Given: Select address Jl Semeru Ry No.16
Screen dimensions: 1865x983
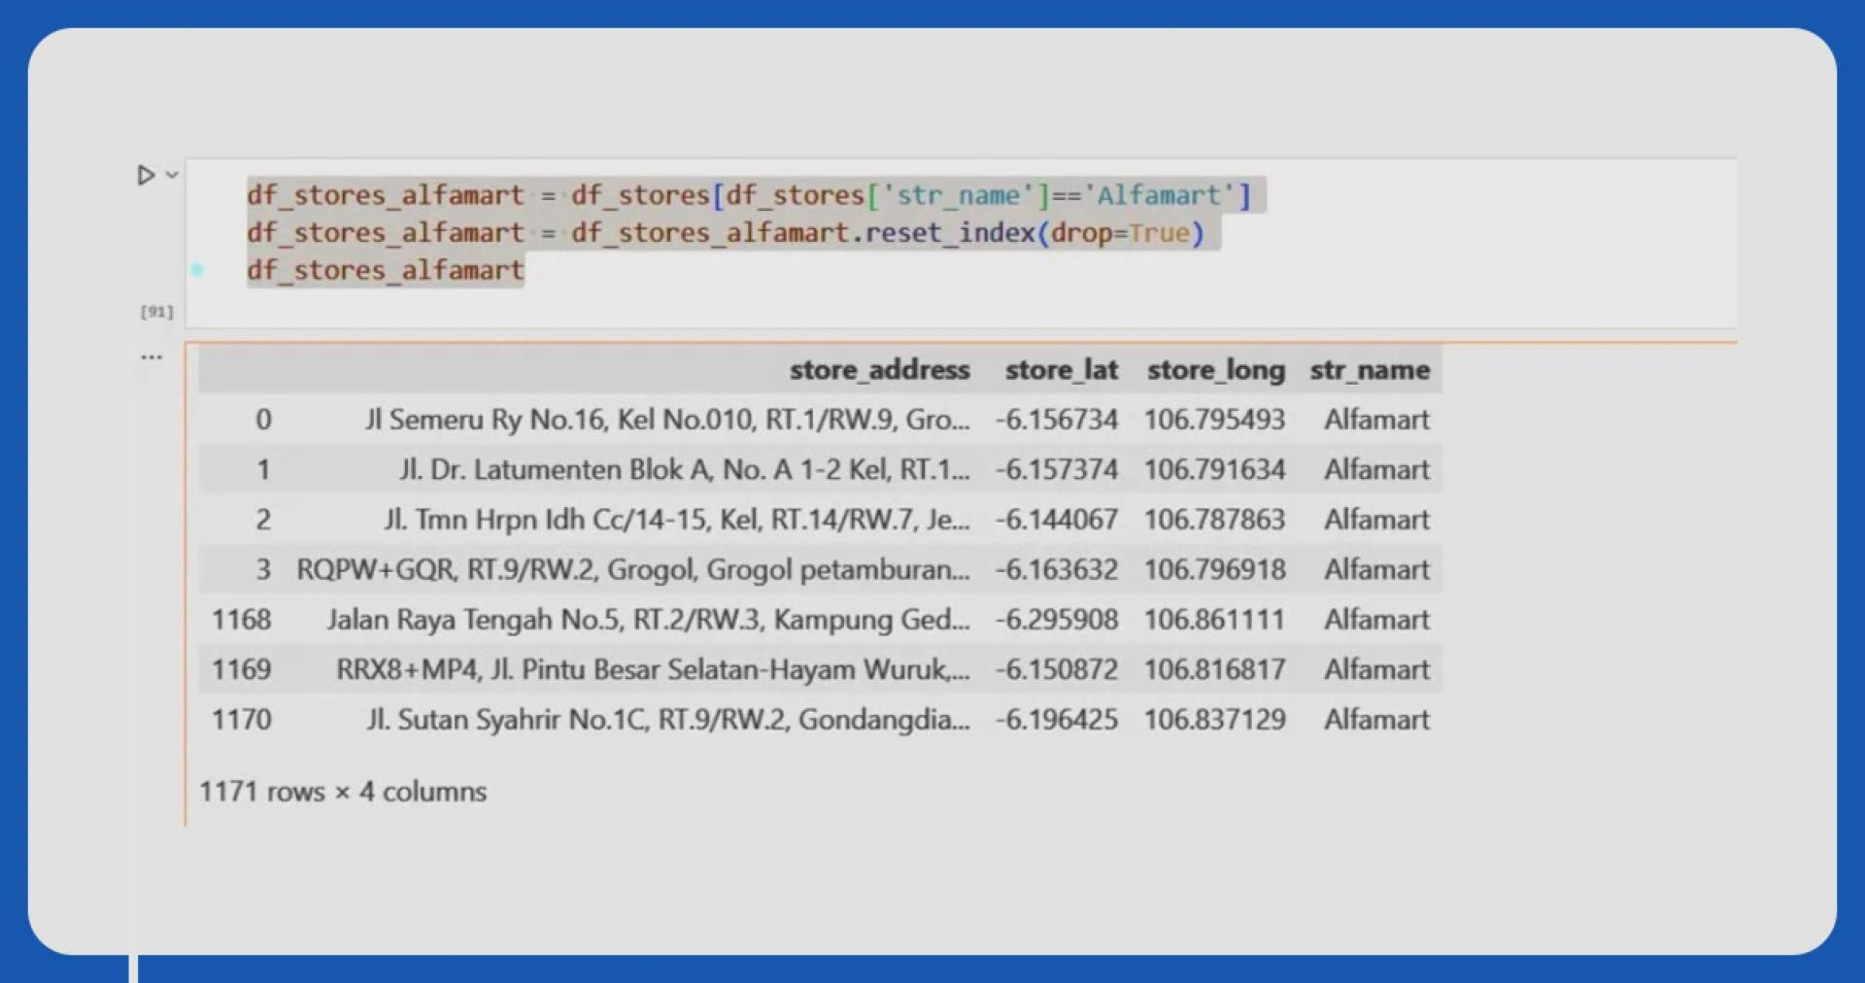Looking at the screenshot, I should [667, 420].
